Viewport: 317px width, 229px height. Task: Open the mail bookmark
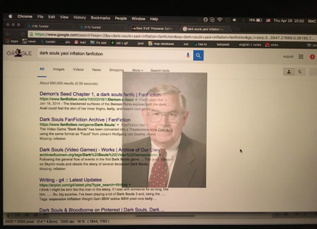point(80,42)
